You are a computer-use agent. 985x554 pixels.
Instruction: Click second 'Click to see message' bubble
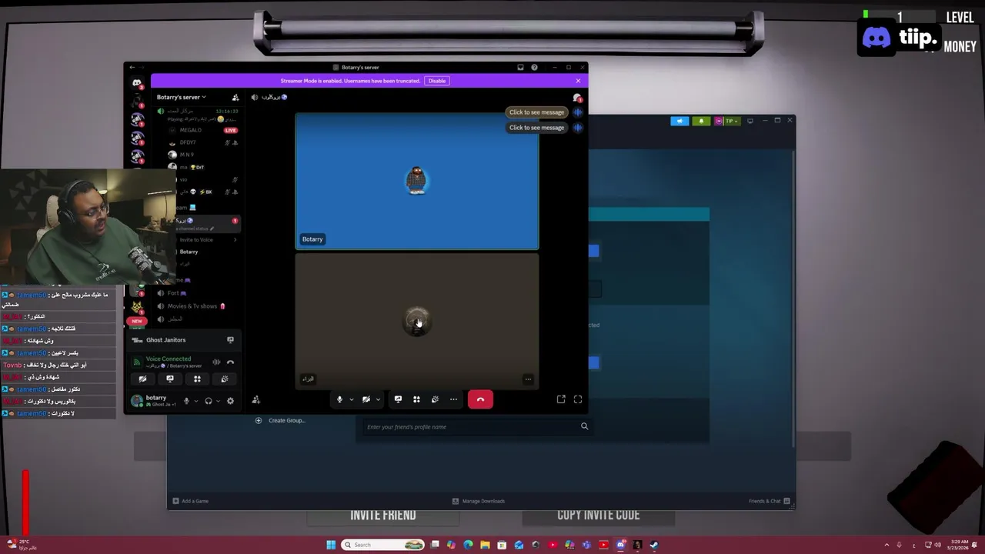536,128
